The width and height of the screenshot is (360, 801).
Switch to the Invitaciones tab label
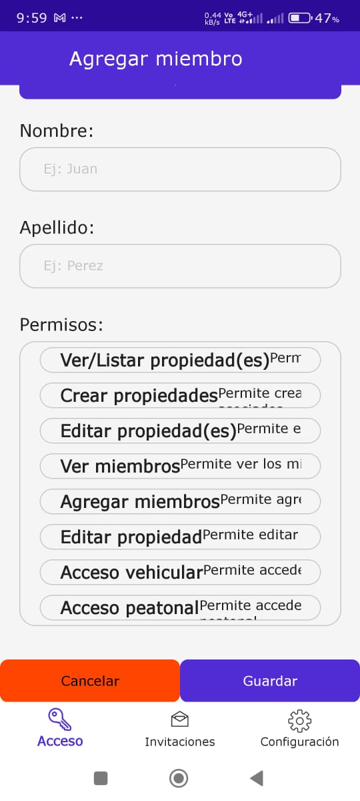180,742
